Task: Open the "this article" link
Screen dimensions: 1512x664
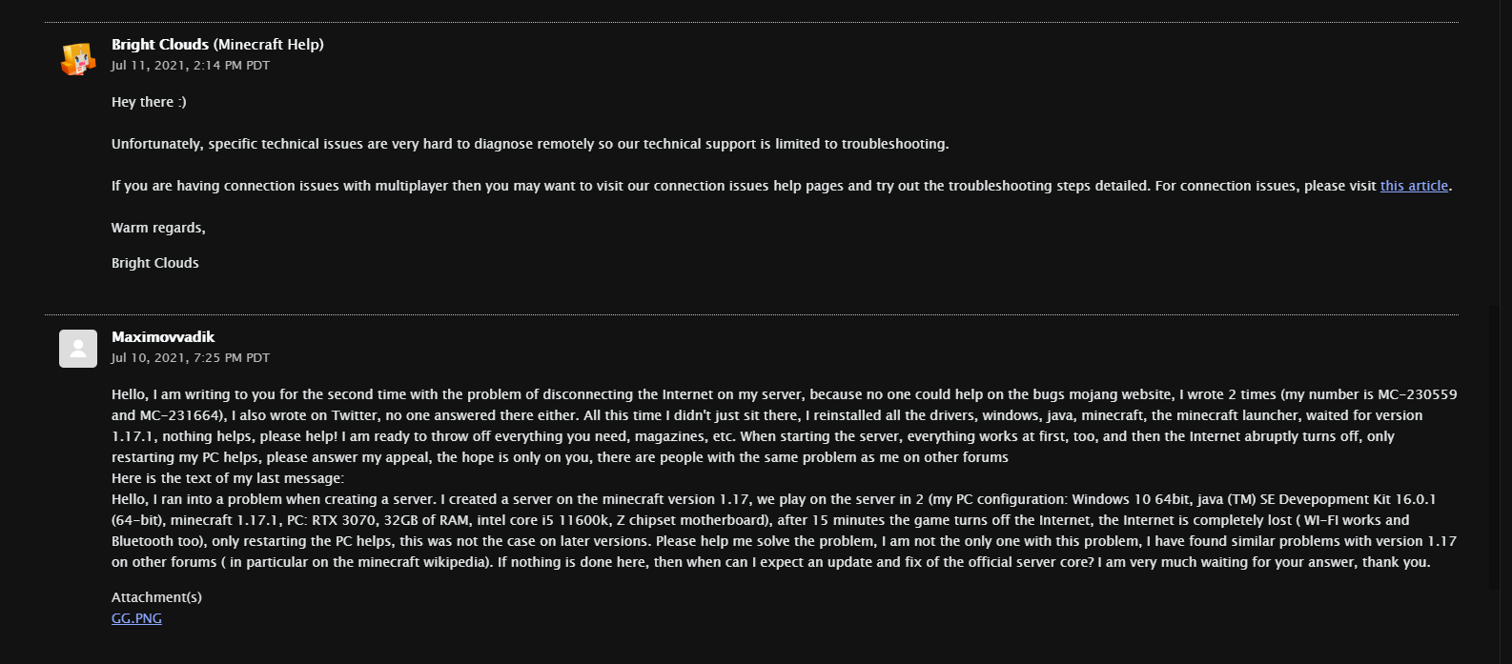Action: 1414,186
